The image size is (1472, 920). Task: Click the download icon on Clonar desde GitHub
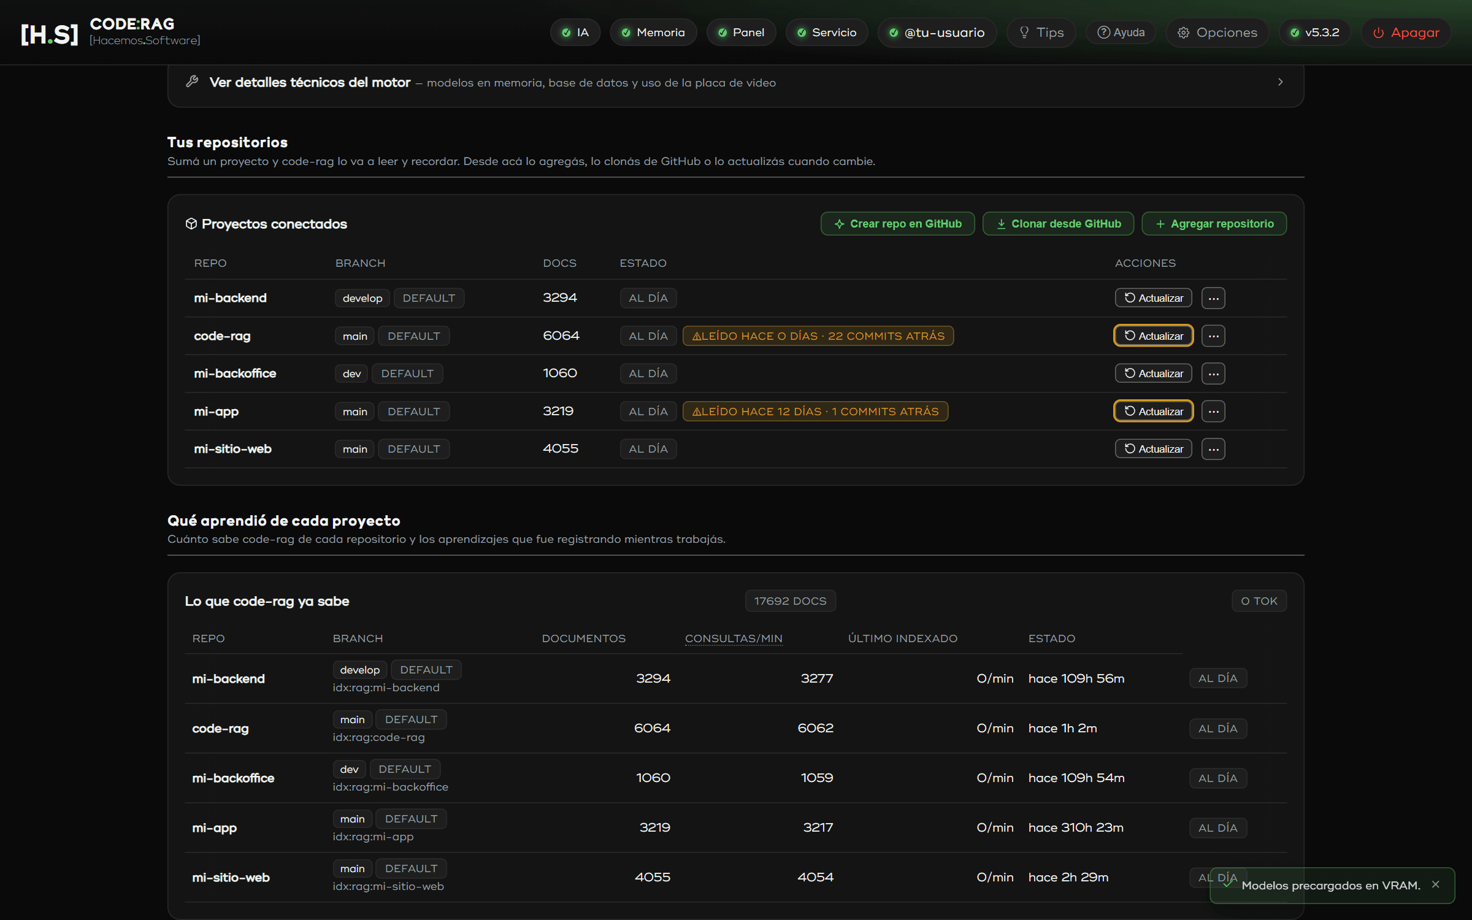1001,224
